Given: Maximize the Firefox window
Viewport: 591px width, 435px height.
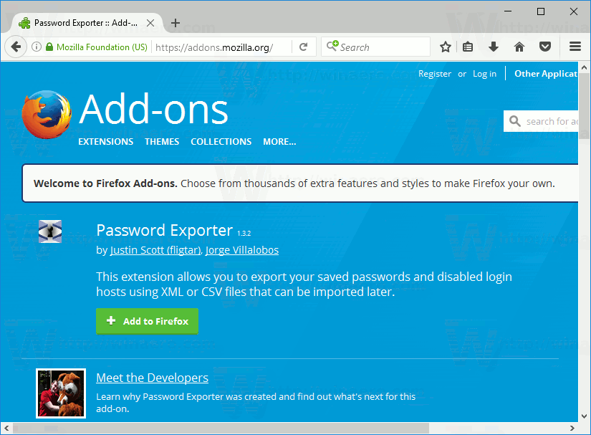Looking at the screenshot, I should [541, 11].
